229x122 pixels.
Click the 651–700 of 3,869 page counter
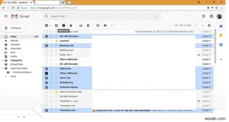tap(183, 25)
